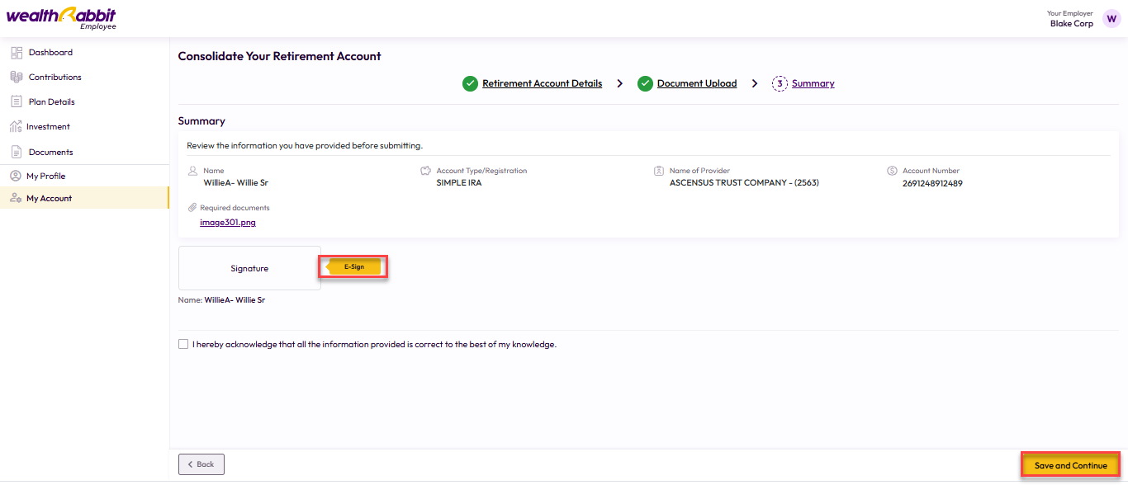Select the green check beside Retirement Account Details

point(470,83)
